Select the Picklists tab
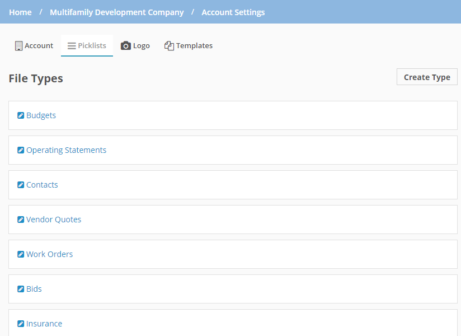Screen dimensions: 461x336 coord(87,45)
